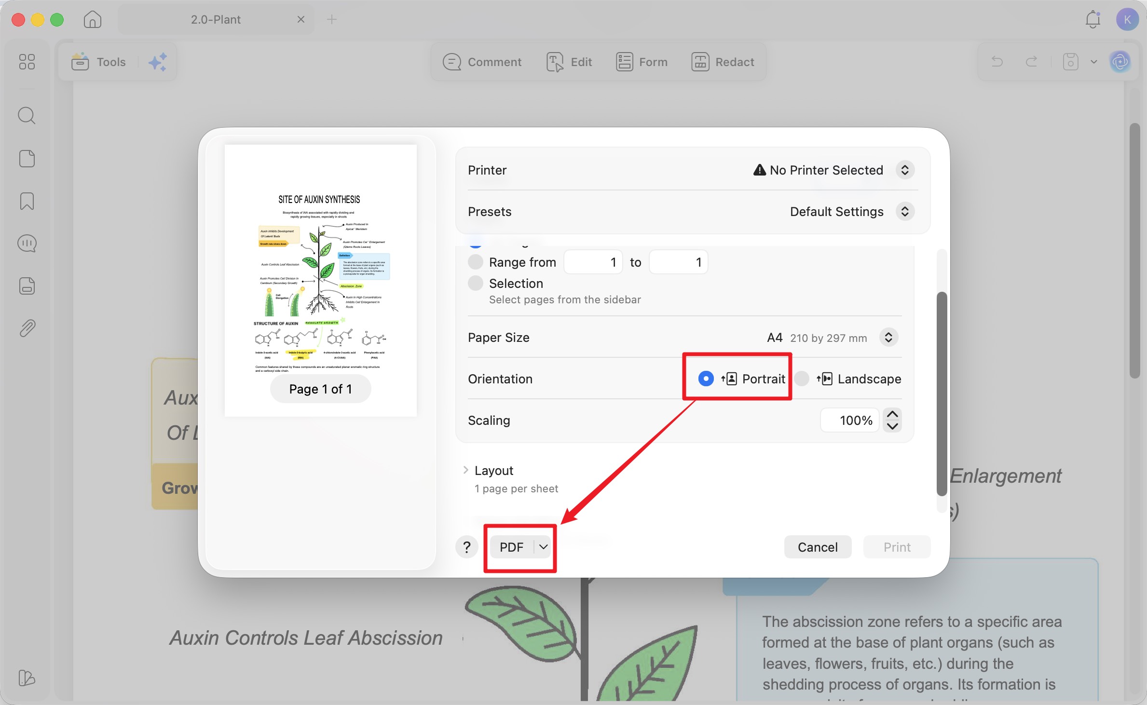Expand the Layout section
The width and height of the screenshot is (1147, 705).
coord(465,470)
